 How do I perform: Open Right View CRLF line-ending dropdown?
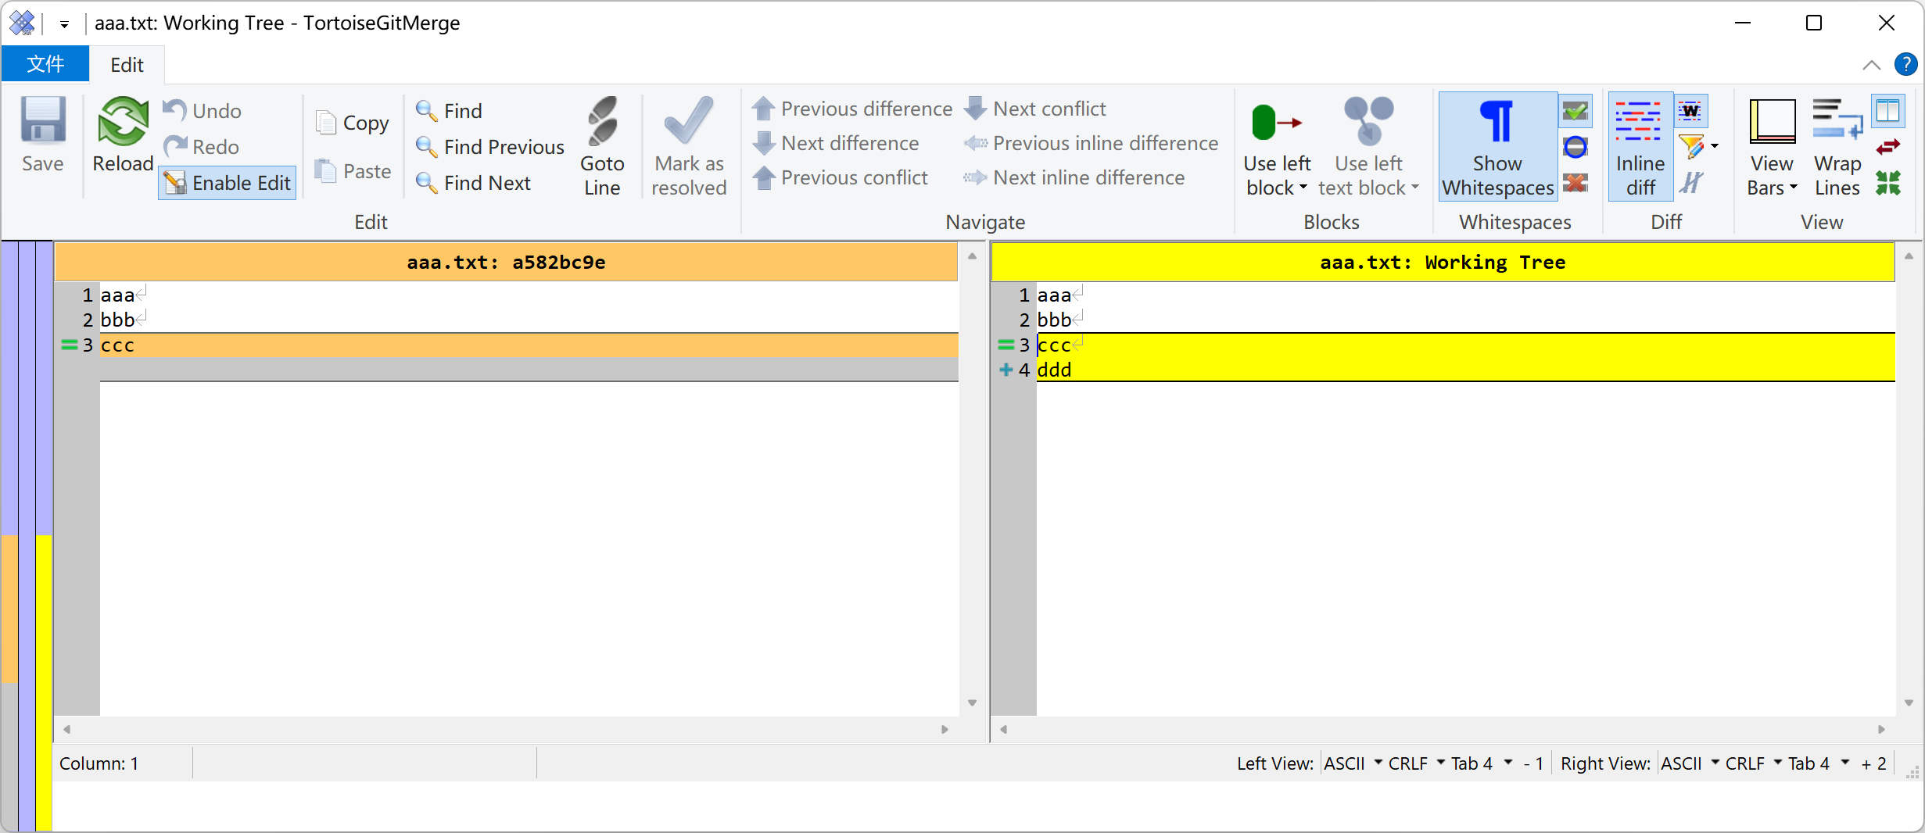tap(1753, 763)
